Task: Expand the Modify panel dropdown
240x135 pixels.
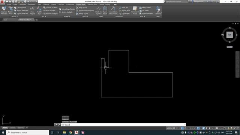Action: [67, 16]
